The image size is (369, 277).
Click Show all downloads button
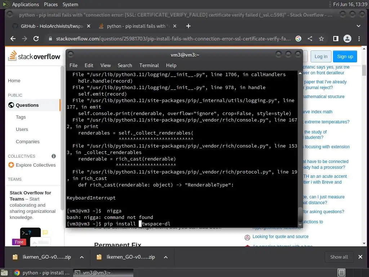point(339,257)
